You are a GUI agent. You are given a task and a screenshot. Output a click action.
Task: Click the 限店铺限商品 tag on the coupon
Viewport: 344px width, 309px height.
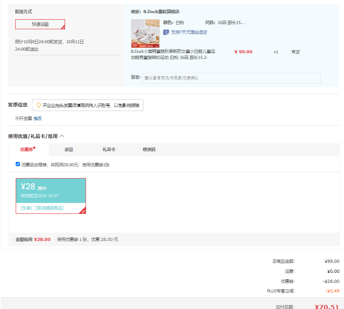pos(49,208)
